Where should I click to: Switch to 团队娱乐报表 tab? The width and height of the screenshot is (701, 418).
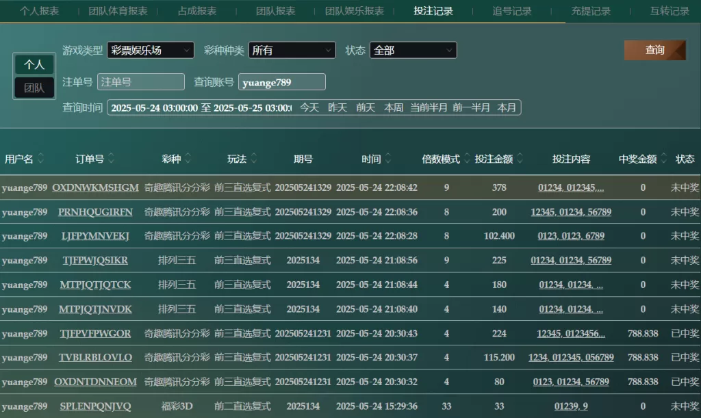coord(355,11)
